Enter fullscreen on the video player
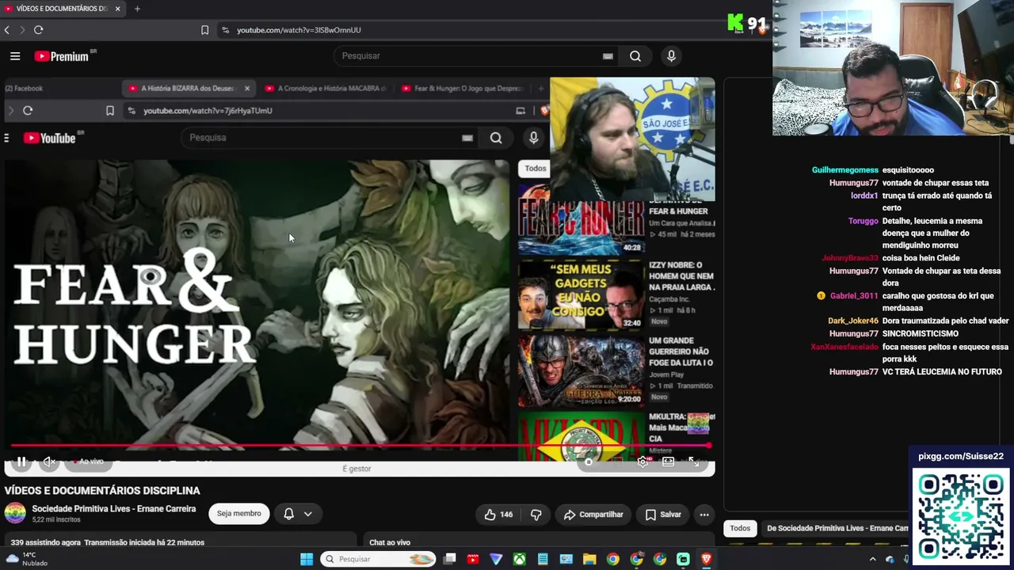Image resolution: width=1014 pixels, height=570 pixels. (694, 462)
